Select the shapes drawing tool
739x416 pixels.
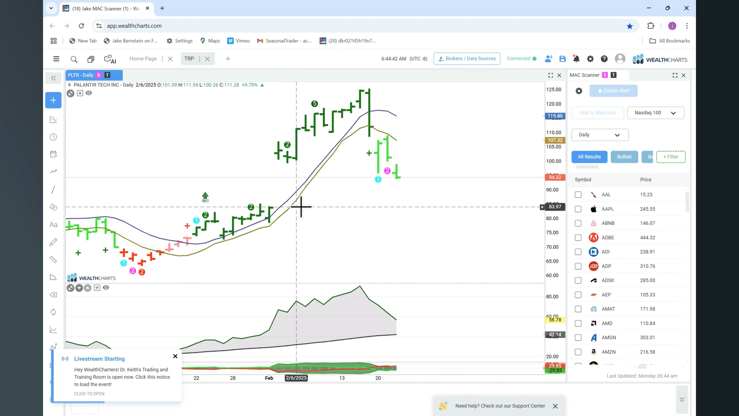(54, 207)
